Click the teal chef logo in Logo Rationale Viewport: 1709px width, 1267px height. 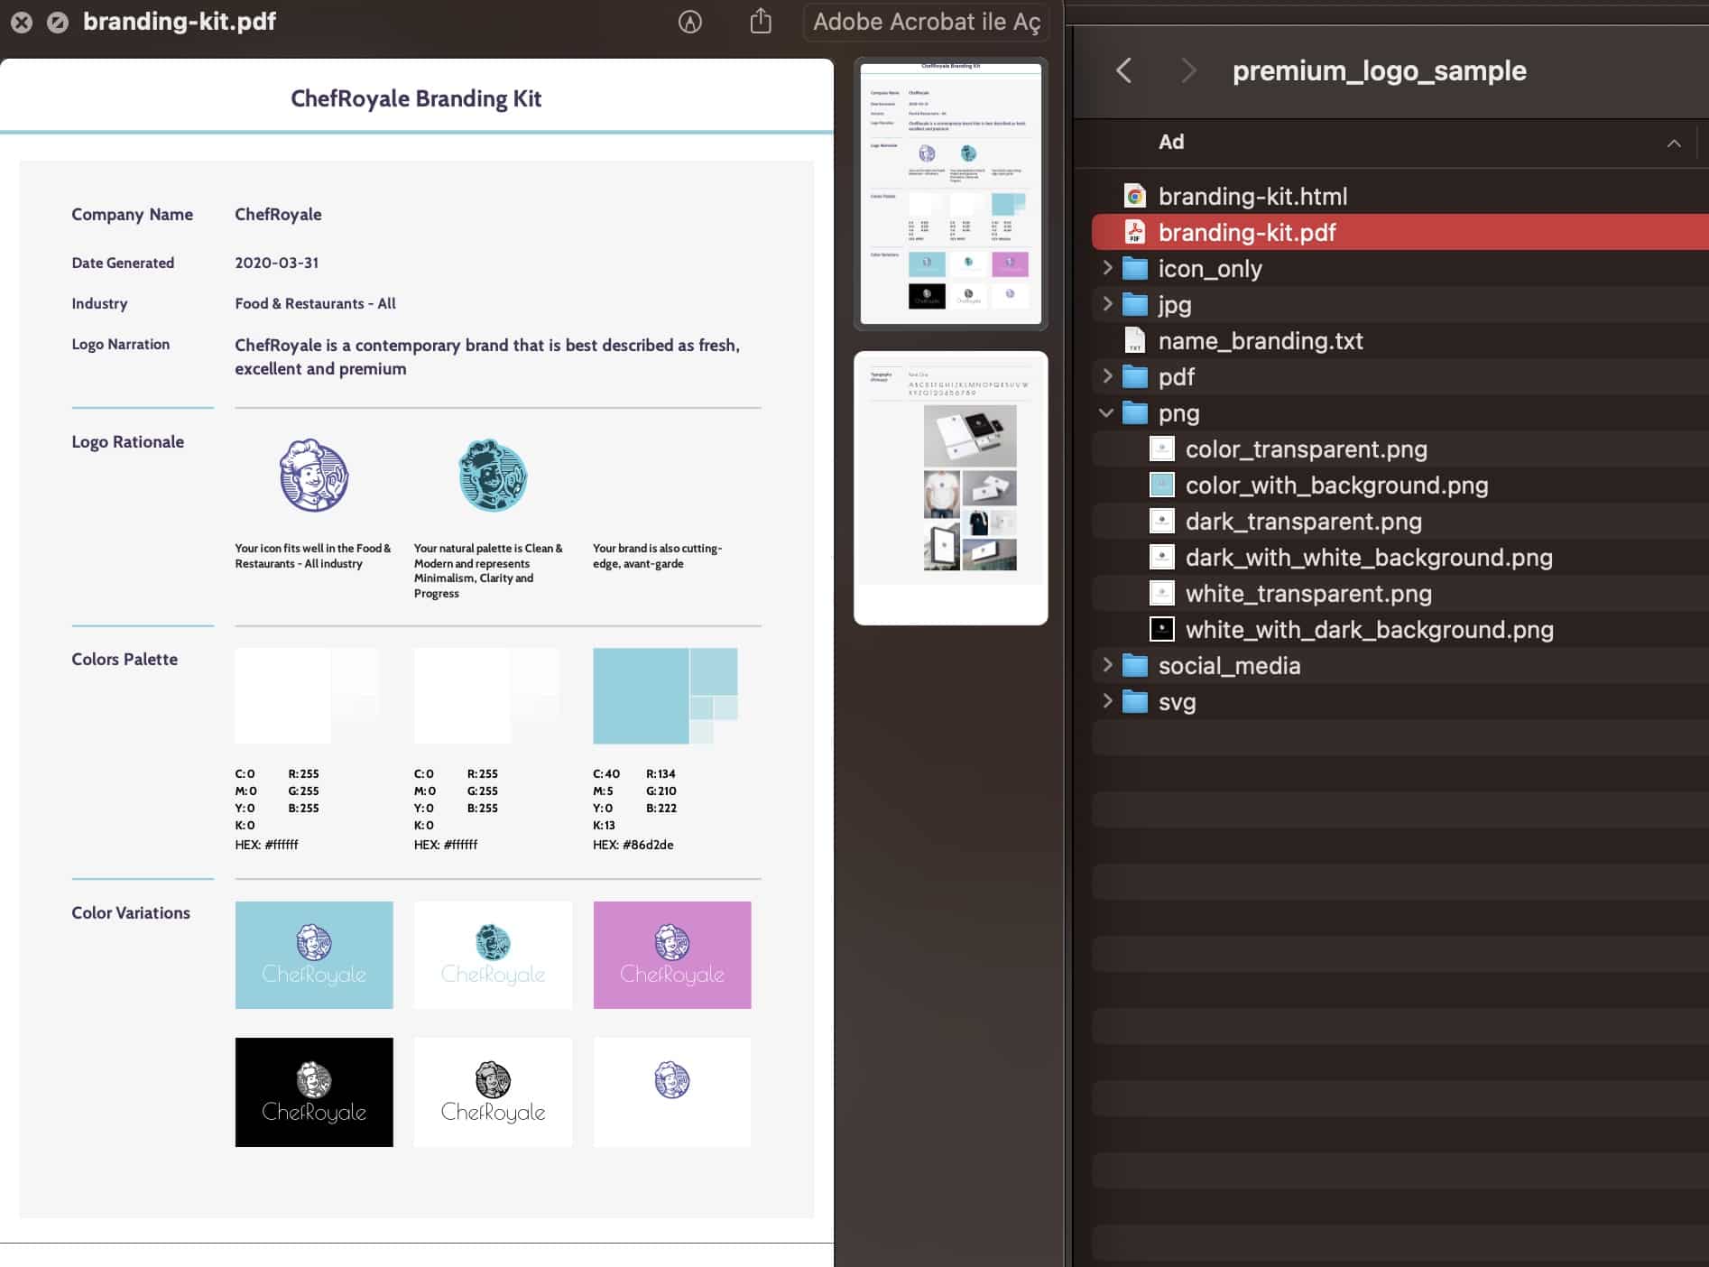[493, 476]
